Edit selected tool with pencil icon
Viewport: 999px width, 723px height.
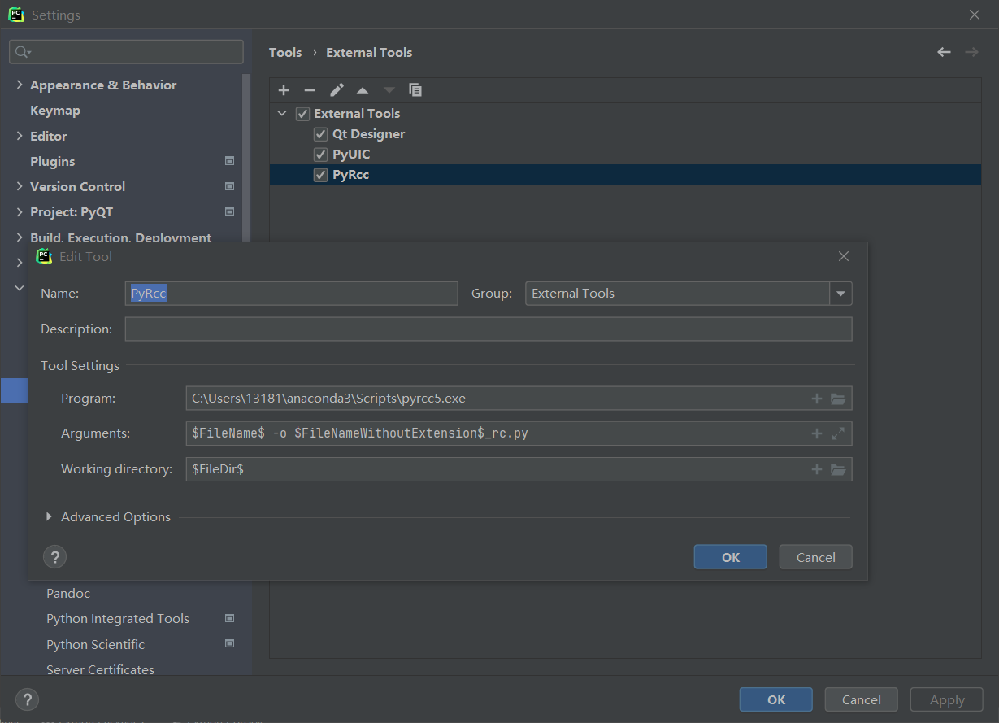pos(337,90)
